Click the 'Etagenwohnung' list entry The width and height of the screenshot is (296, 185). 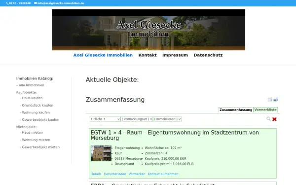(x=127, y=148)
